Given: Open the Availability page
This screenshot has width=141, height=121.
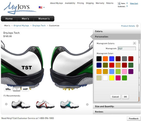Looking at the screenshot, I should 70,3.
